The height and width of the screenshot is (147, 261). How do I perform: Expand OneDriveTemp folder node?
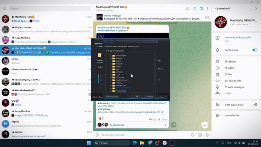(x=111, y=80)
